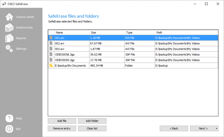Click the Remove entry button
The image size is (224, 137).
coord(62,128)
